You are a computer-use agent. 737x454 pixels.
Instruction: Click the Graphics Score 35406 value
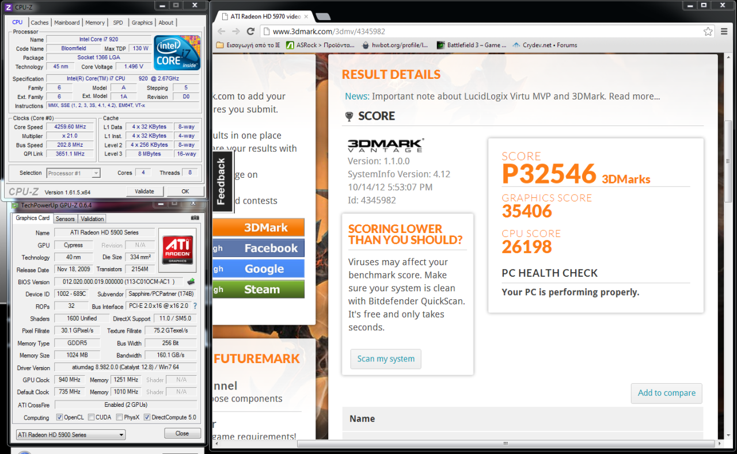[x=527, y=211]
